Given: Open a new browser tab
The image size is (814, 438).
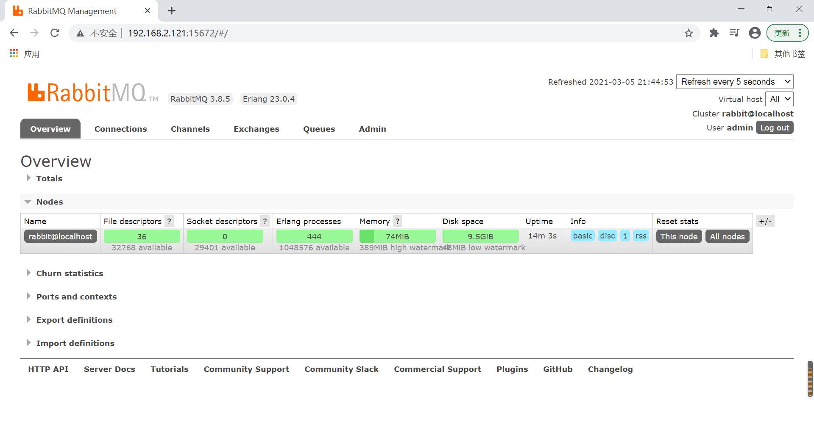Looking at the screenshot, I should (x=172, y=11).
